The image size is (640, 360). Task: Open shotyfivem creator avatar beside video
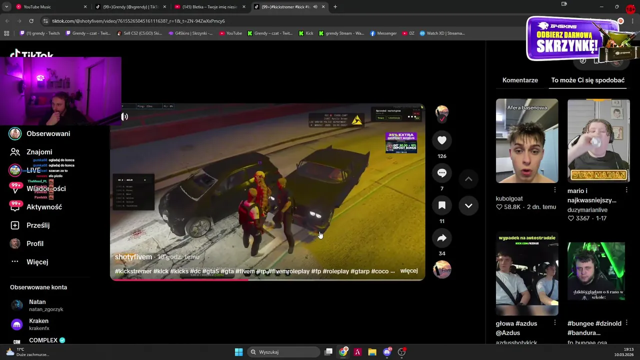(x=442, y=112)
